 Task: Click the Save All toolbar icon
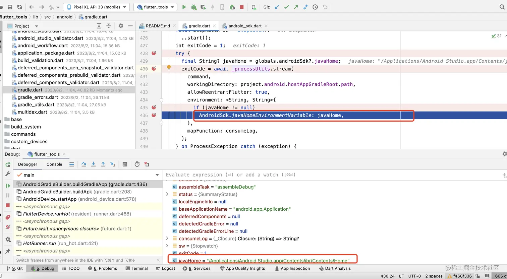coord(10,7)
